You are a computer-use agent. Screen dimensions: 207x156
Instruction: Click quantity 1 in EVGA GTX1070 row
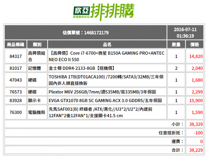pos(176,101)
